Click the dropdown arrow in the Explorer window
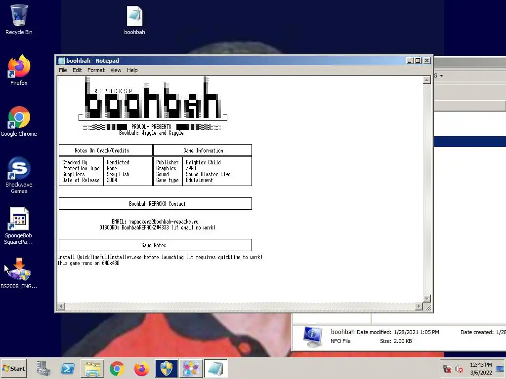Screen dimensions: 506x379 441,76
